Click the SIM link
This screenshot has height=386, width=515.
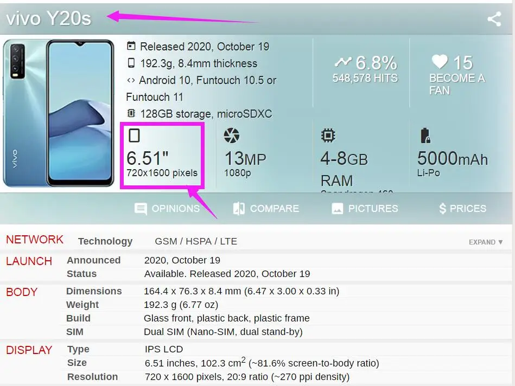(x=75, y=332)
